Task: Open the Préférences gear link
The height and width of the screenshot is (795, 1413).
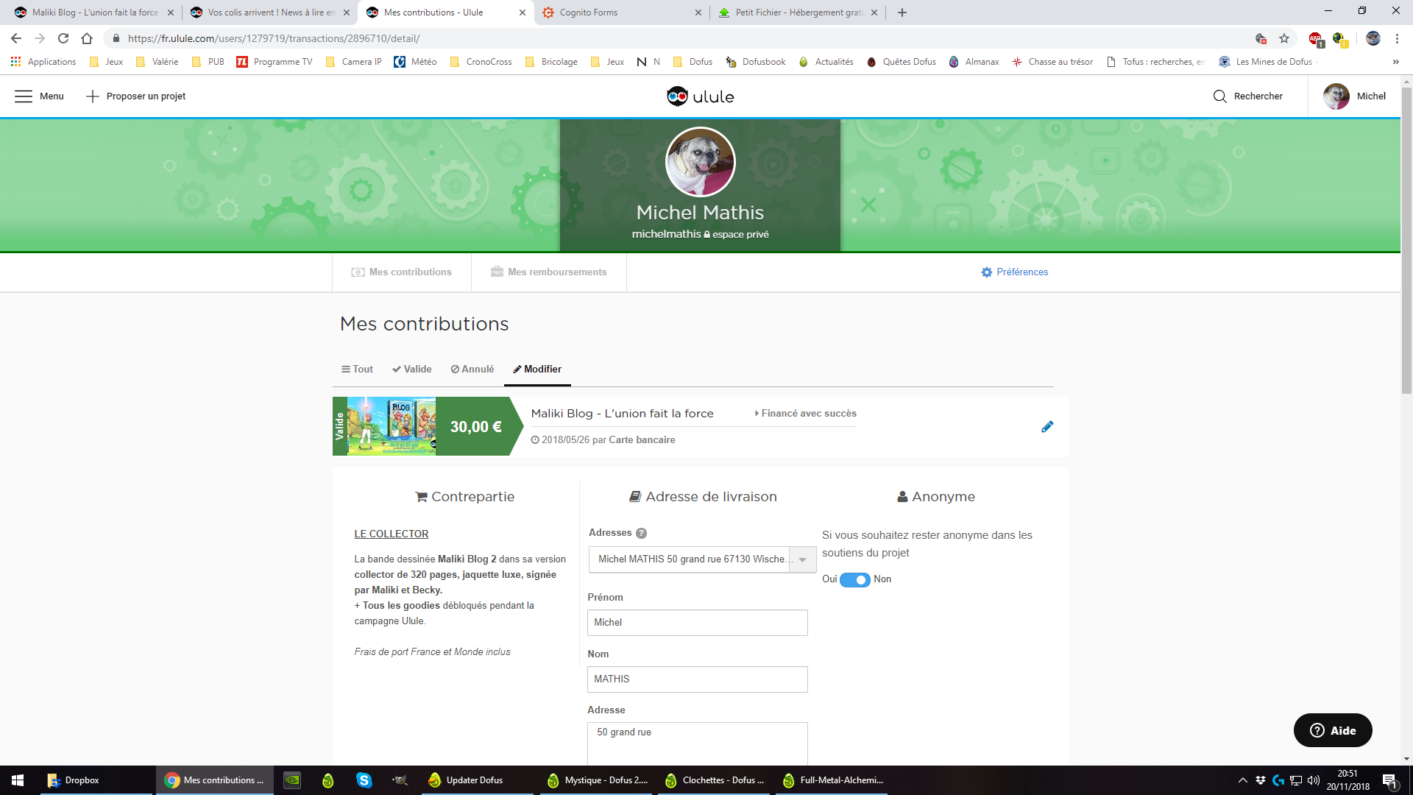Action: (1014, 272)
